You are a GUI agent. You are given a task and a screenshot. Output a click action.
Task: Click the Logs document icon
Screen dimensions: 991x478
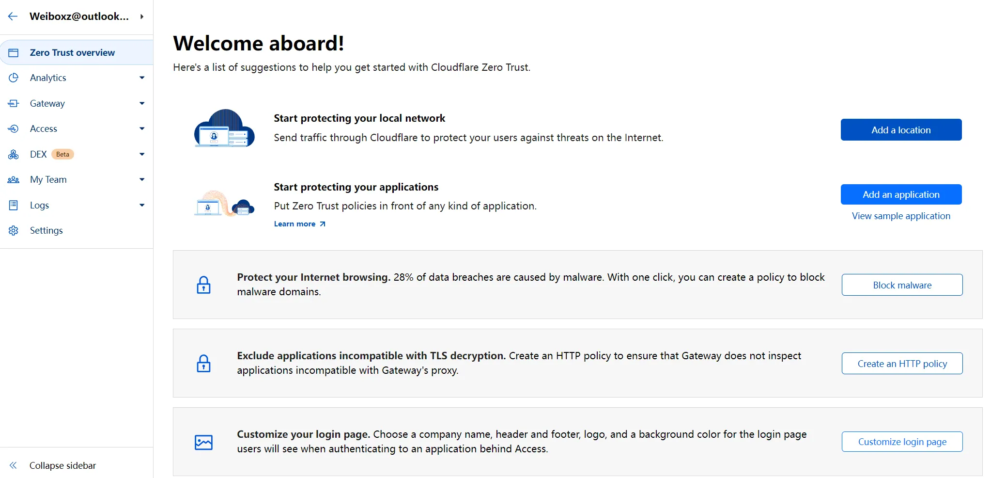point(14,205)
